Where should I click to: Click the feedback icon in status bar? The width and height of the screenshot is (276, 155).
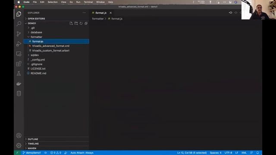pos(251,153)
